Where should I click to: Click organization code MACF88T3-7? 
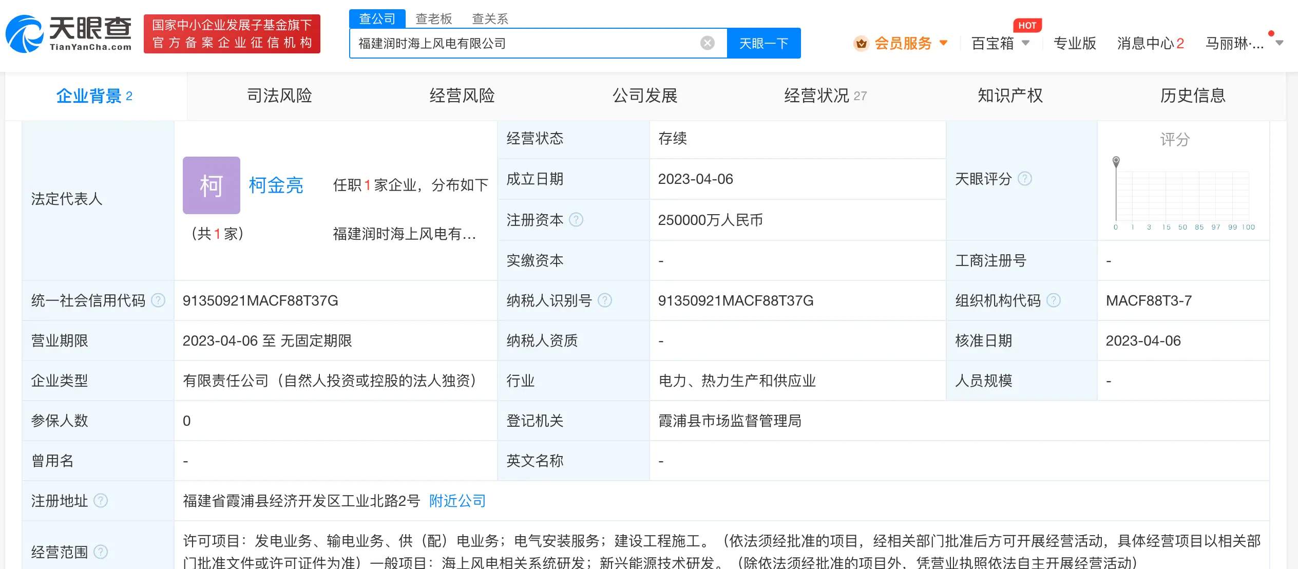(x=1149, y=300)
